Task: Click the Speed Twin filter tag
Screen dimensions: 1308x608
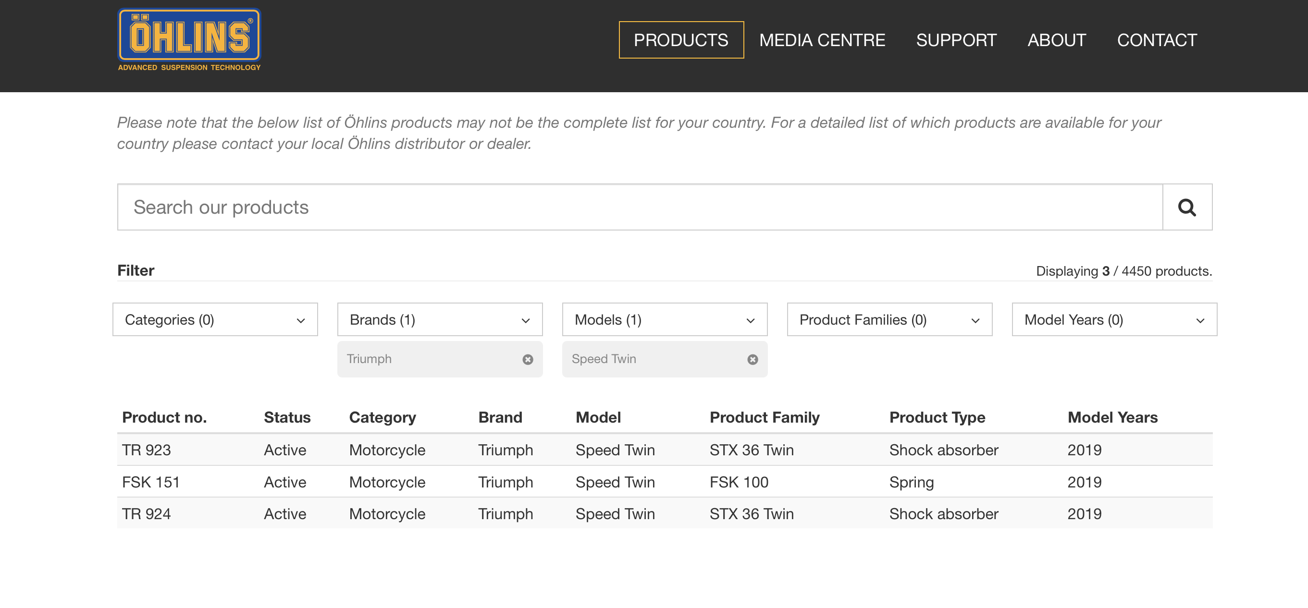Action: (665, 359)
